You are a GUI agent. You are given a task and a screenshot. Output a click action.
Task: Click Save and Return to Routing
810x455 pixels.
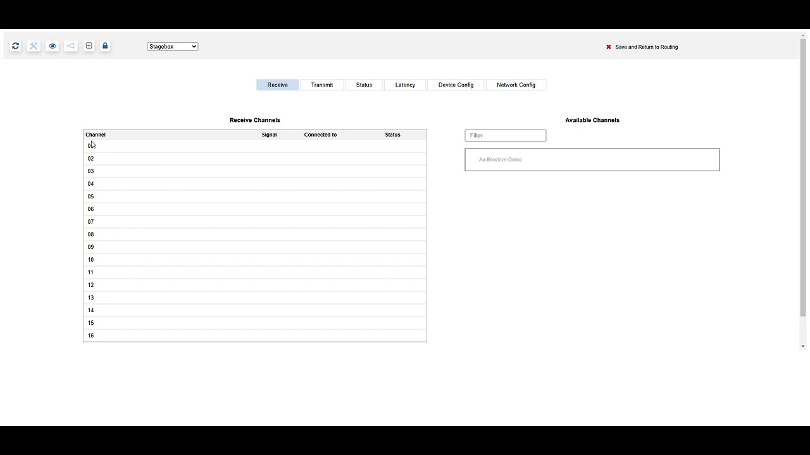coord(646,47)
